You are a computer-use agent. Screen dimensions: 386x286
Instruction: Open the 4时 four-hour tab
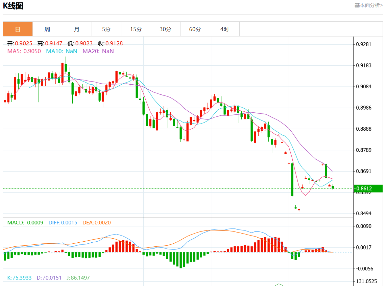224,29
